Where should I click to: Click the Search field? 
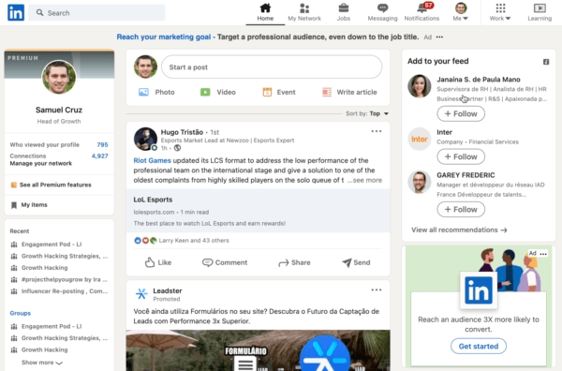pos(96,13)
